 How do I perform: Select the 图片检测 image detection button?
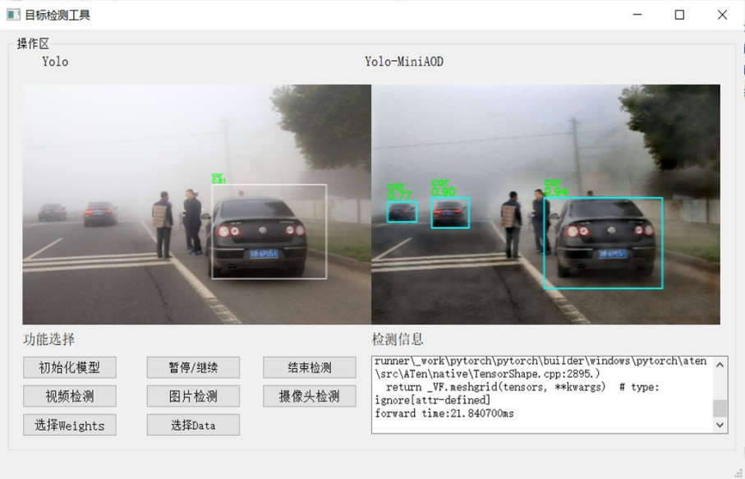(193, 396)
